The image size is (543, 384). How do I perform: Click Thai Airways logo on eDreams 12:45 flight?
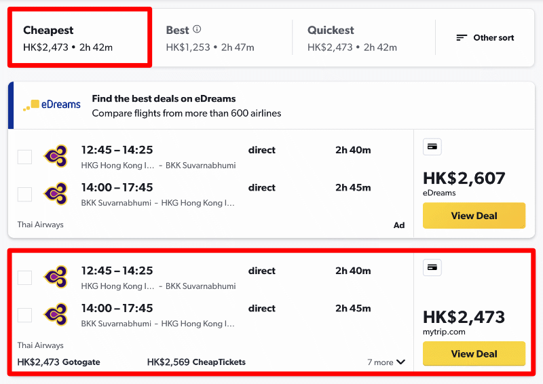click(x=56, y=156)
